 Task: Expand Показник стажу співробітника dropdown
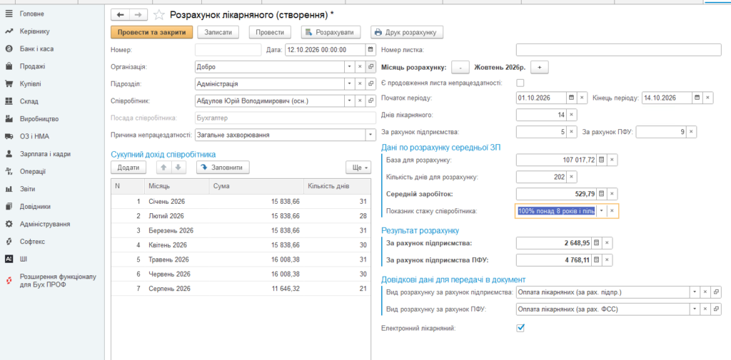(601, 211)
